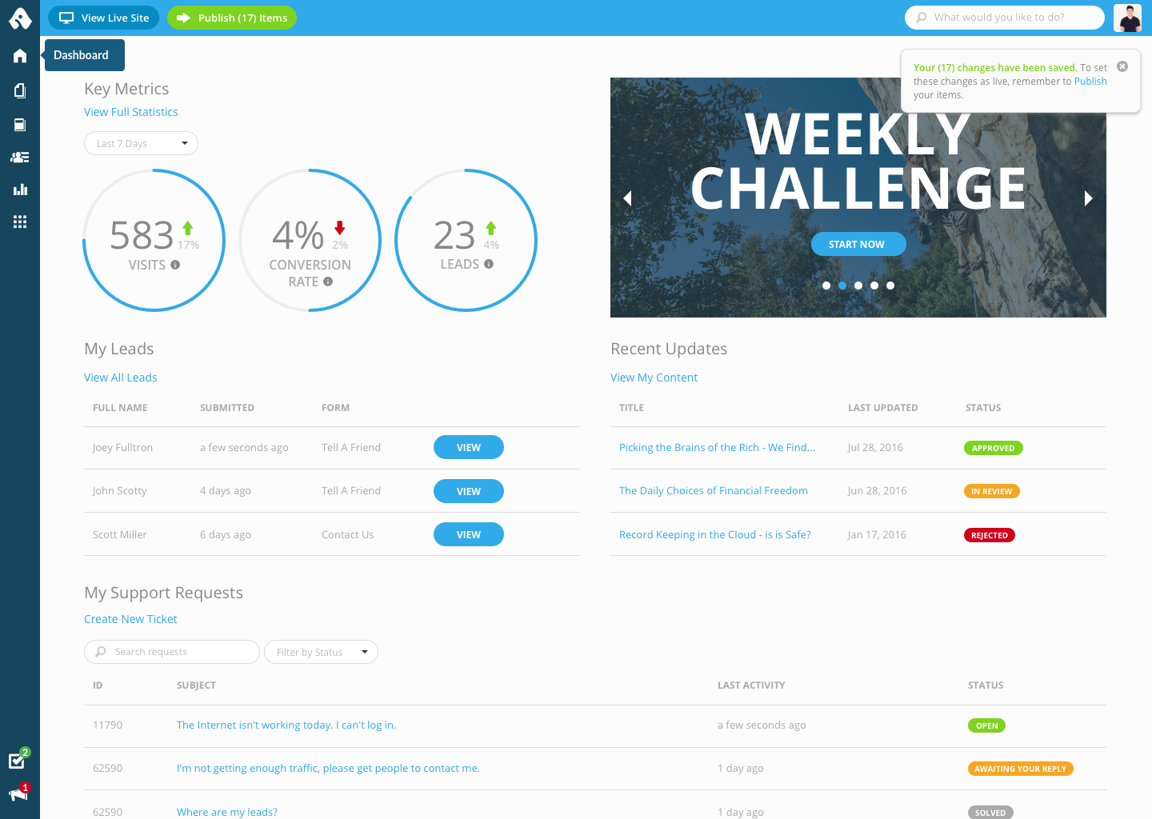This screenshot has height=819, width=1152.
Task: Go to previous banner slide
Action: [628, 198]
